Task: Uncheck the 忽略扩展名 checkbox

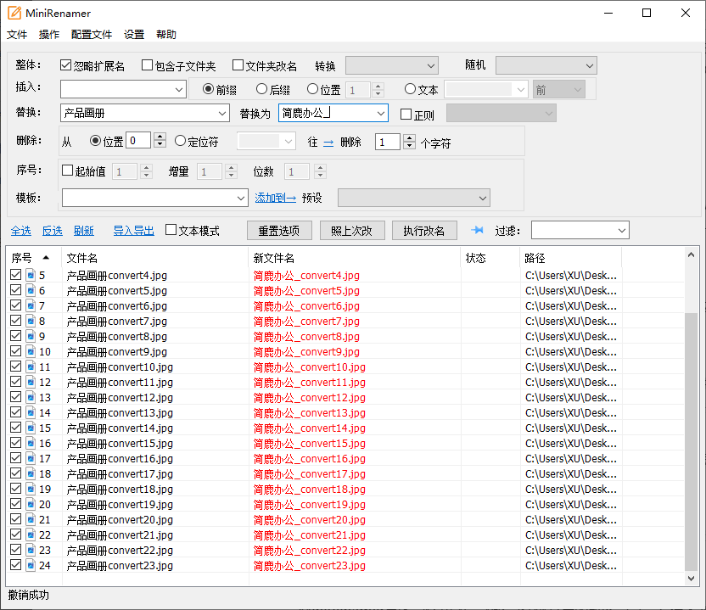Action: click(x=65, y=64)
